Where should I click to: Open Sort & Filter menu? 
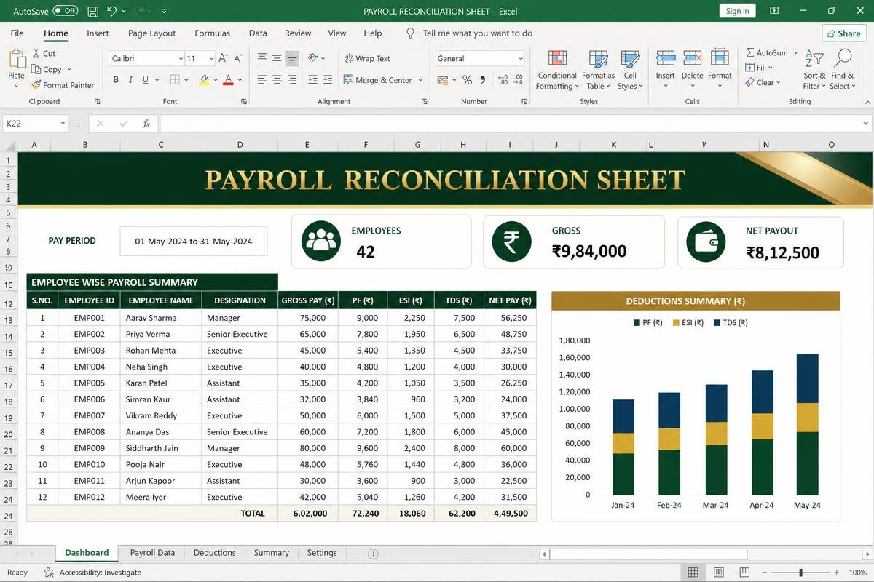pyautogui.click(x=814, y=70)
